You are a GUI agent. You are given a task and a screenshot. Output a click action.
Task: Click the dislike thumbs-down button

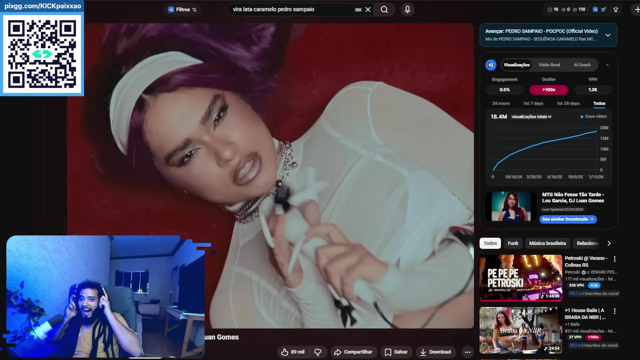[317, 352]
